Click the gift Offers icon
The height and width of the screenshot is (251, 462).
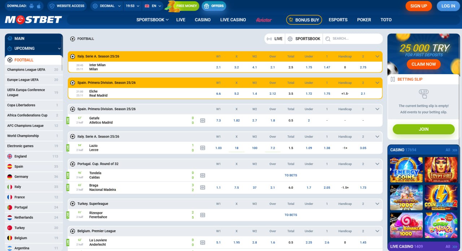click(x=206, y=6)
